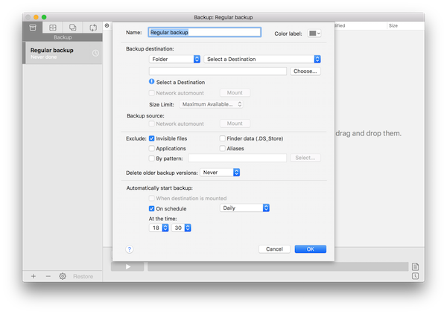Viewport: 447px width, 314px height.
Task: Toggle destination Network automount checkbox
Action: [152, 93]
